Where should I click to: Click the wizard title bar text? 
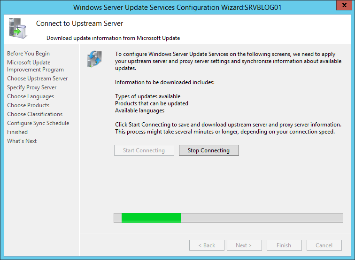[x=177, y=7]
